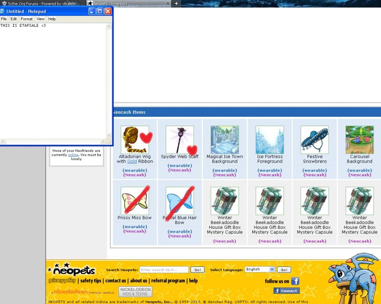Open Notepad's Format menu
The width and height of the screenshot is (381, 304).
coord(27,19)
